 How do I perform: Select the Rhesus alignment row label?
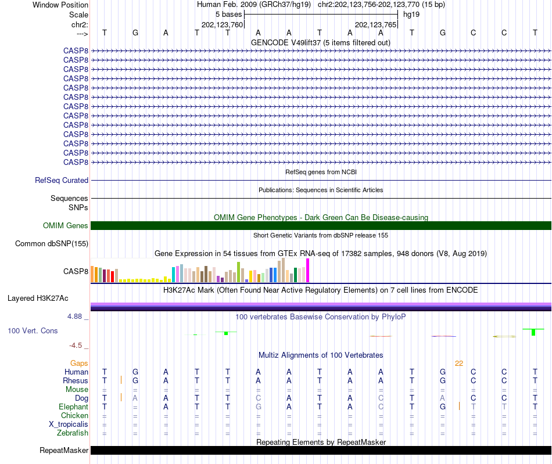click(x=76, y=380)
